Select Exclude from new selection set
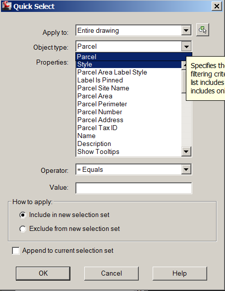 pos(69,228)
